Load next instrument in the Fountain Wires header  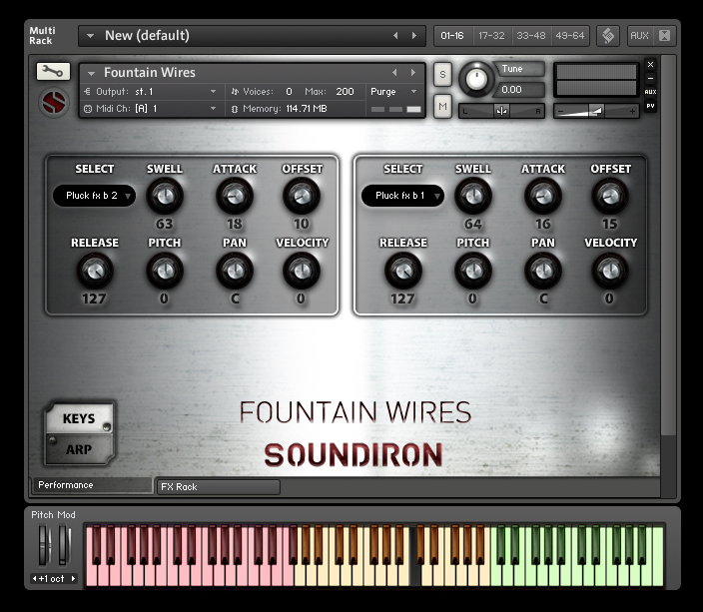413,72
